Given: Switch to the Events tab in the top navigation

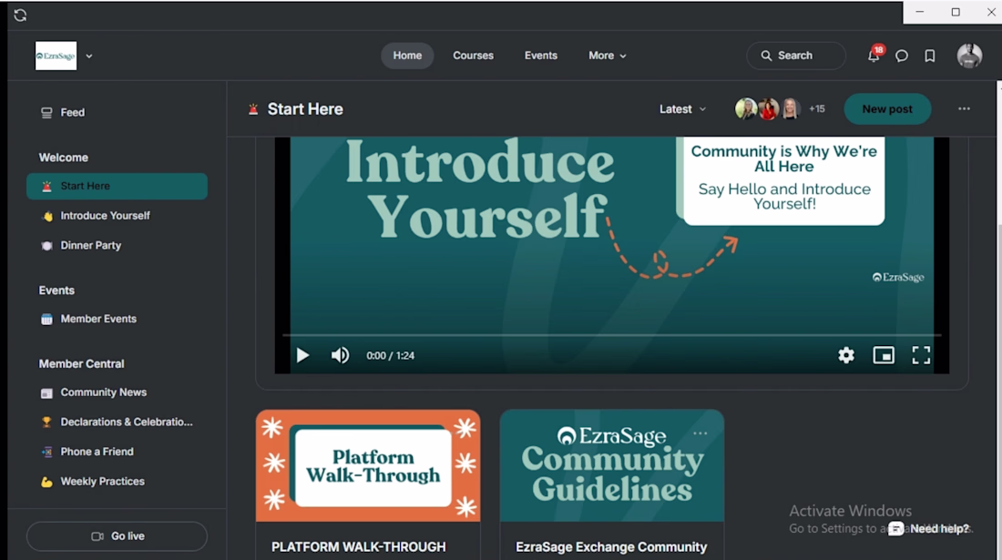Looking at the screenshot, I should point(540,56).
